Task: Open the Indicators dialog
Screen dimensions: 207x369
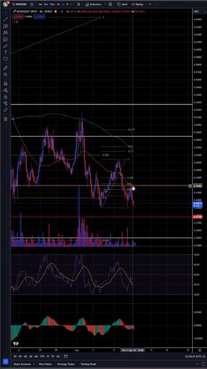Action: tap(93, 4)
